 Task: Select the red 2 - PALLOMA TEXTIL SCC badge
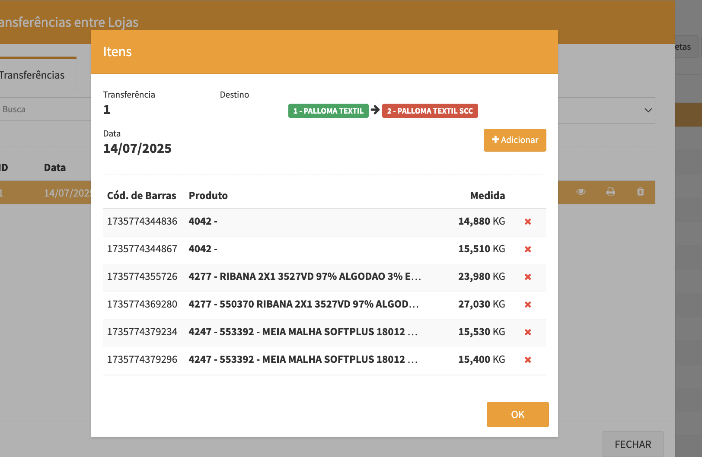point(430,111)
